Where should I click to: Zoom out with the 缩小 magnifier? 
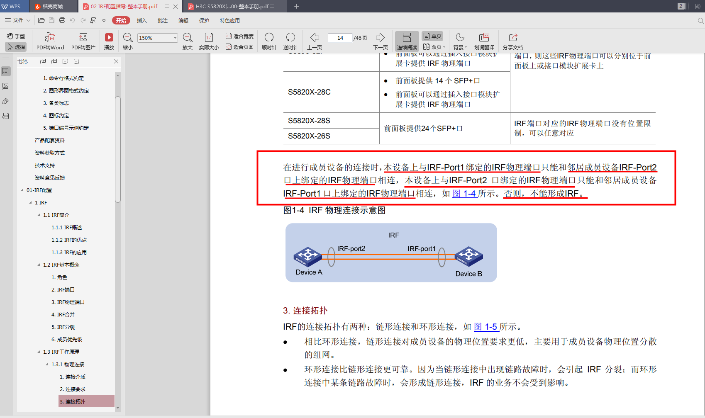[x=128, y=41]
